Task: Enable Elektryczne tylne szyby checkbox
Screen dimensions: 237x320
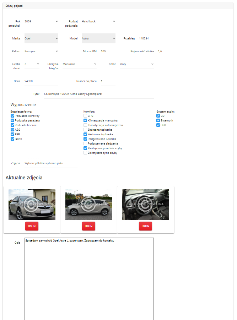Action: coord(85,153)
